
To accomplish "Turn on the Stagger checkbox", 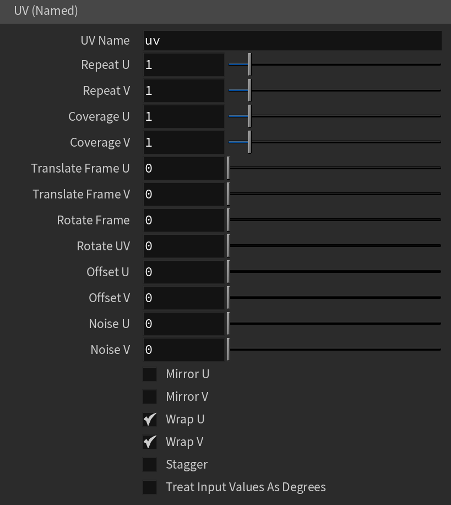I will click(150, 464).
